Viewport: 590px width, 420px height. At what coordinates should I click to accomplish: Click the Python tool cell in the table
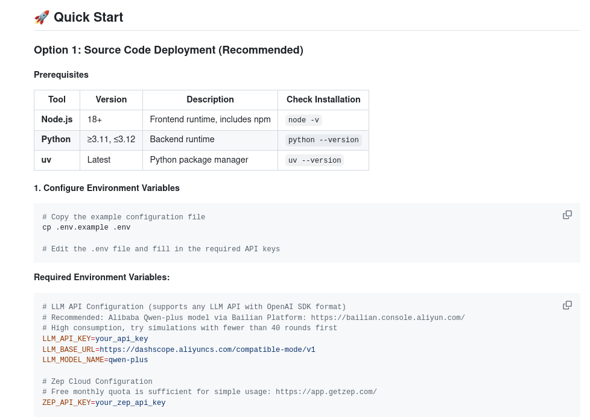click(x=56, y=139)
